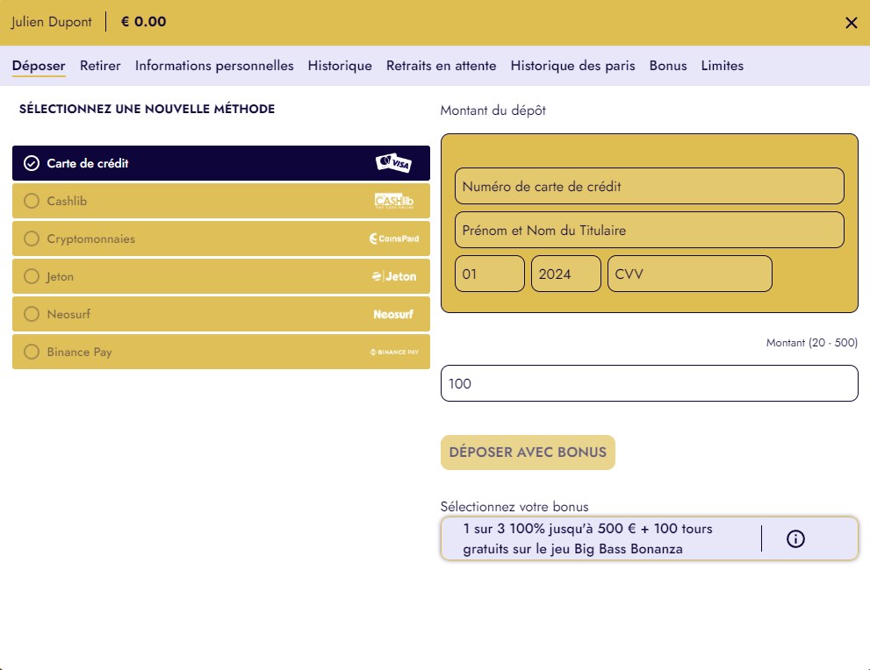Focus the Numéro de carte de crédit field
The height and width of the screenshot is (670, 870).
click(649, 186)
